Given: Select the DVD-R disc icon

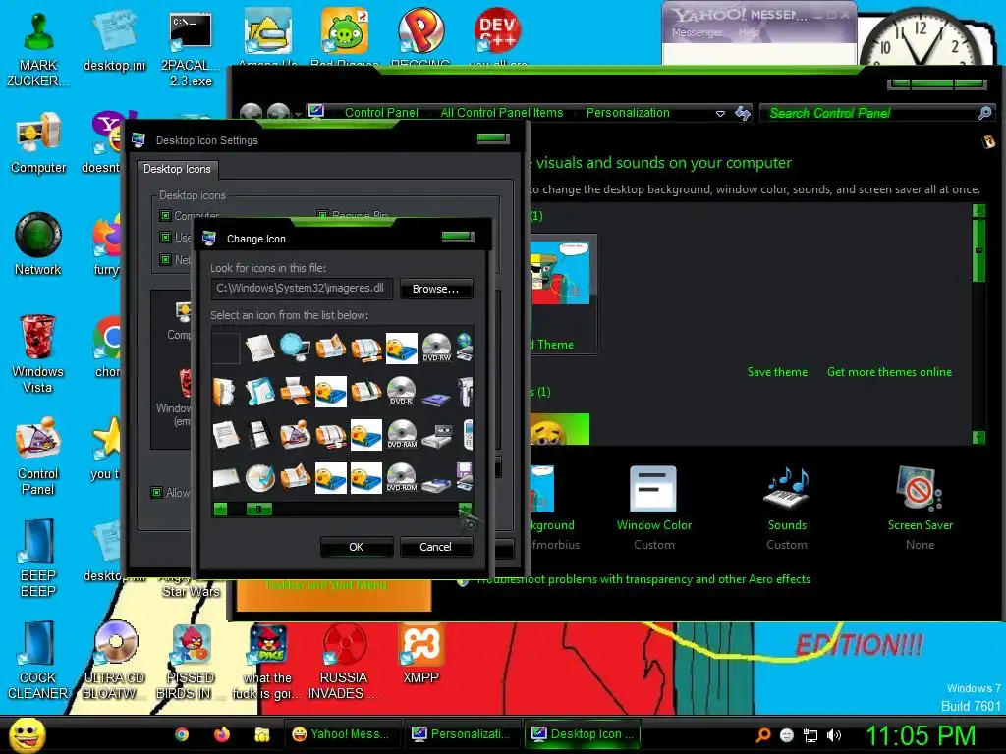Looking at the screenshot, I should [402, 391].
